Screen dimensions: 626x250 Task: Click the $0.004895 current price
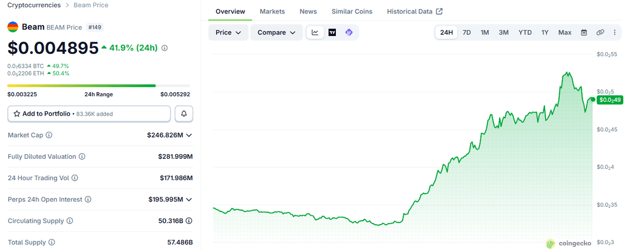coord(53,48)
